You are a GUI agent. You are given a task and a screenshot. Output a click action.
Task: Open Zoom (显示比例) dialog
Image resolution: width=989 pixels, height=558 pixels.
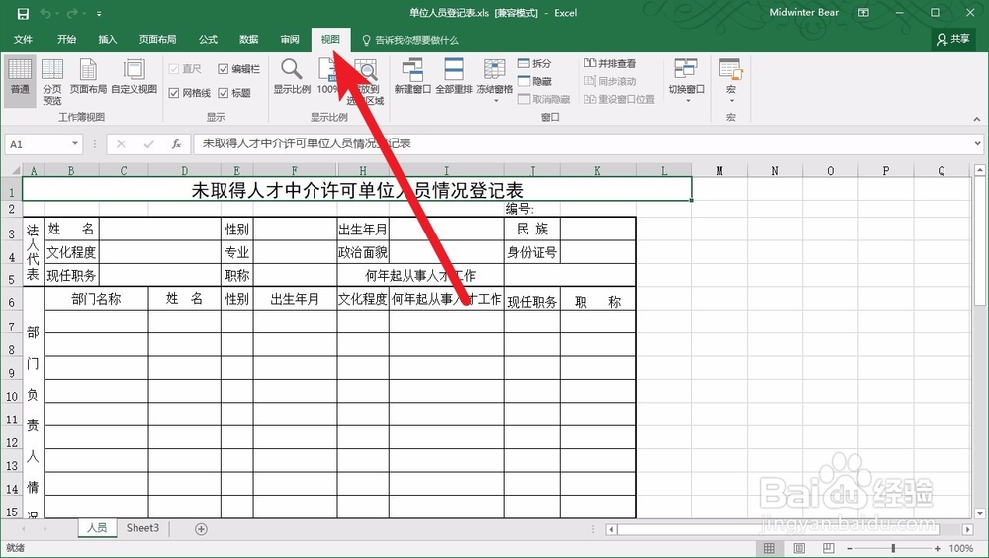tap(292, 77)
